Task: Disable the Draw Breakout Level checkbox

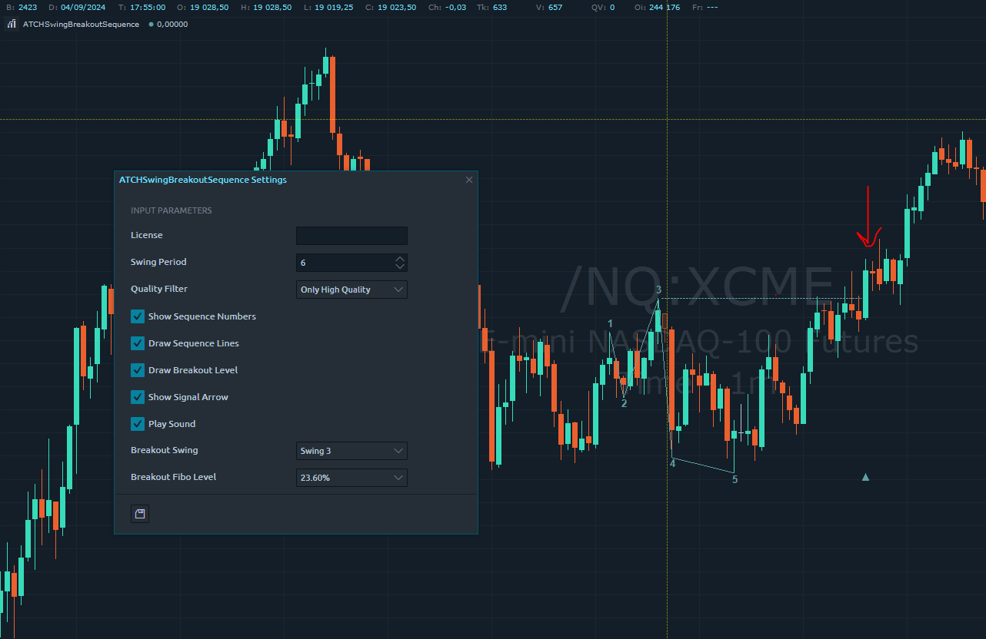Action: pyautogui.click(x=138, y=370)
